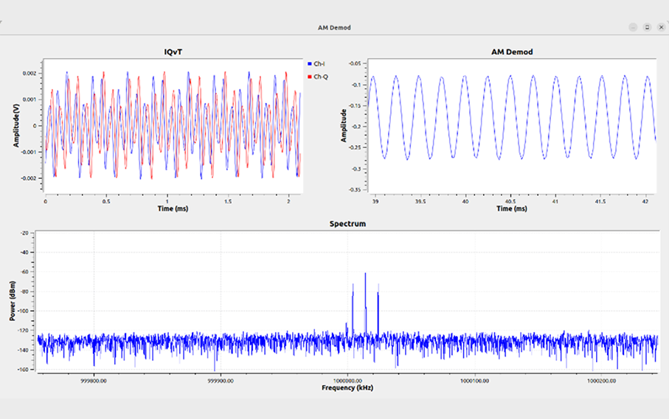Click the Power (dBm) axis label

[x=13, y=300]
